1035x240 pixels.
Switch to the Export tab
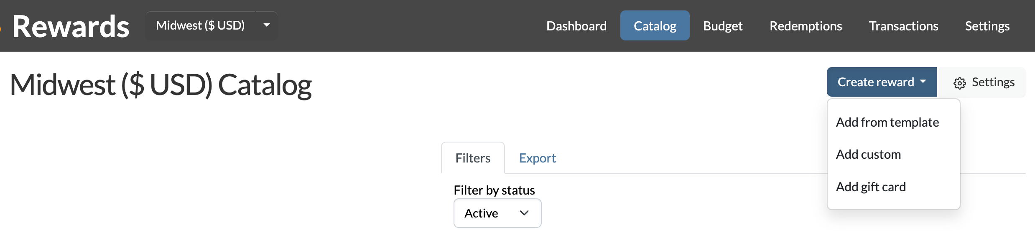(537, 158)
